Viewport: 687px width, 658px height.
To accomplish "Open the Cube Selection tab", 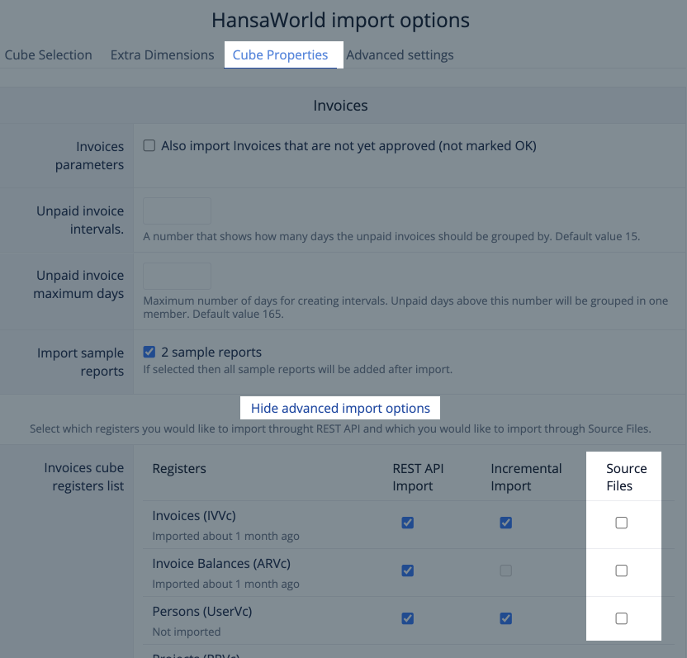I will (48, 55).
